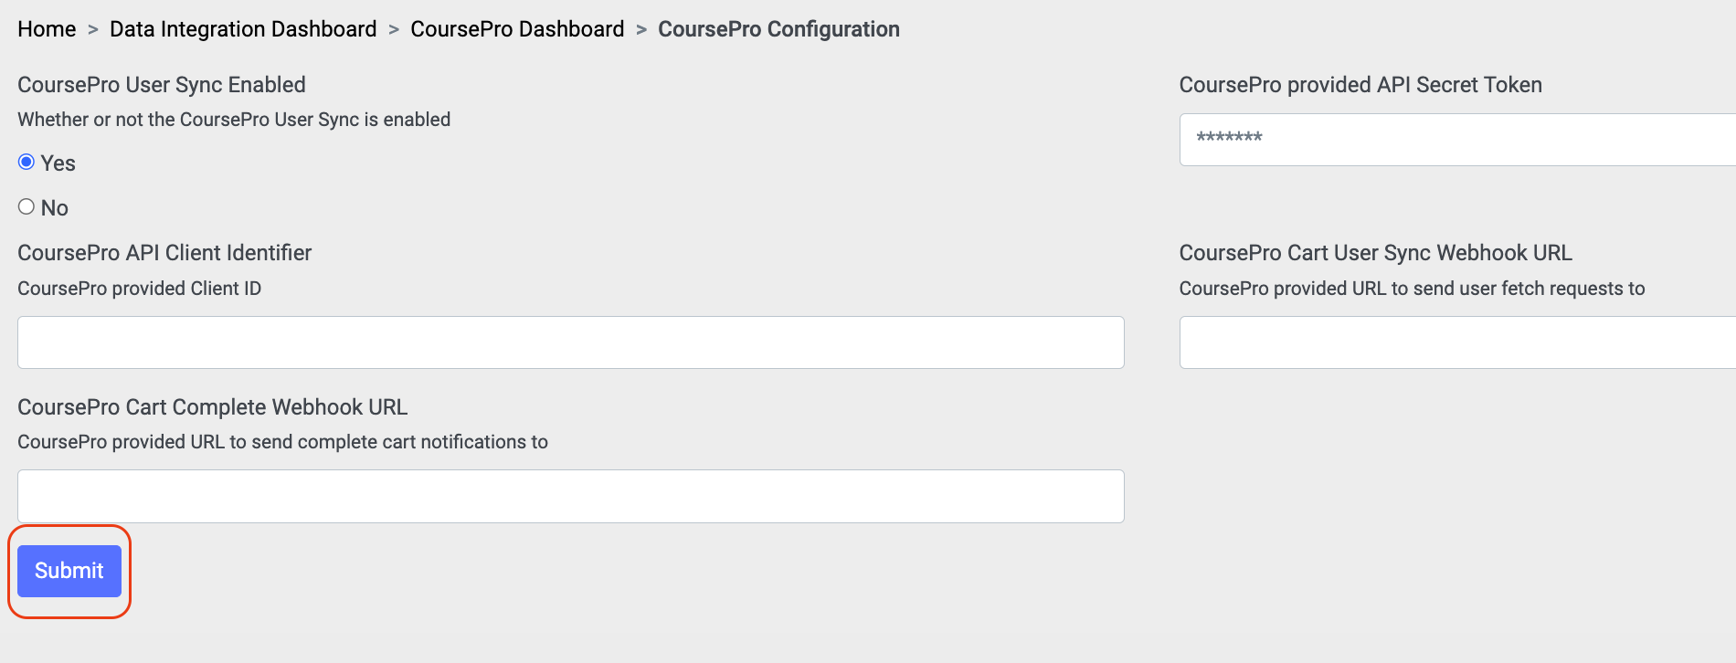Viewport: 1736px width, 663px height.
Task: Click the CoursePro Configuration breadcrumb entry
Action: (x=778, y=28)
